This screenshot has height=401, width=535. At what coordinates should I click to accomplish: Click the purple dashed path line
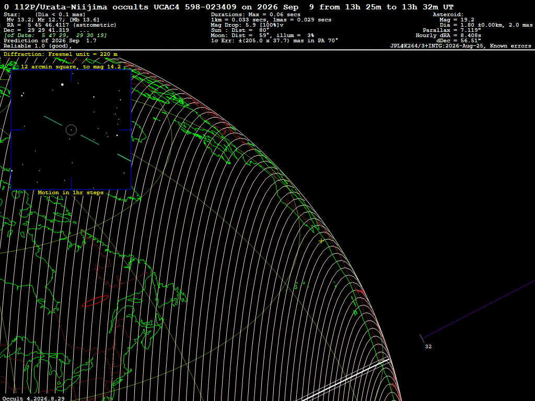point(478,309)
